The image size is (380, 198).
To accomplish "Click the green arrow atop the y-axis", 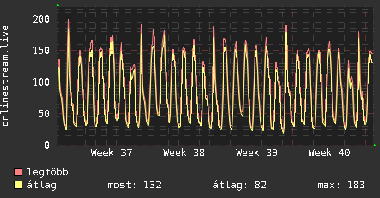I will [x=58, y=5].
